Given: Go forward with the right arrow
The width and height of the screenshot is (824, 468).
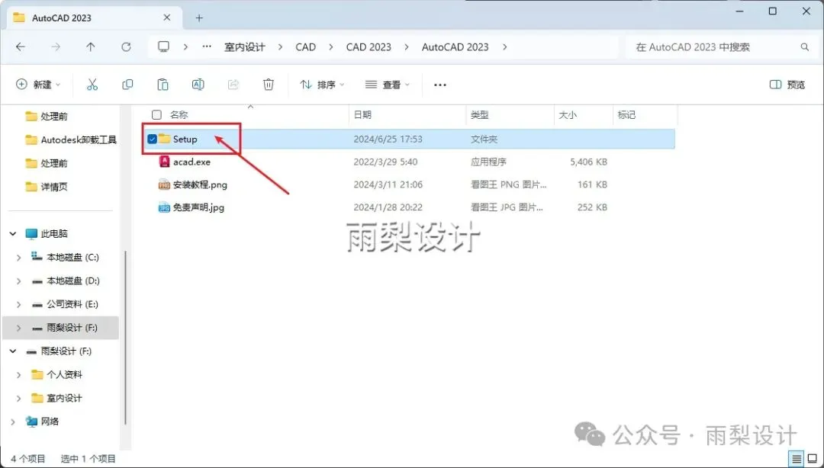Looking at the screenshot, I should click(x=56, y=46).
